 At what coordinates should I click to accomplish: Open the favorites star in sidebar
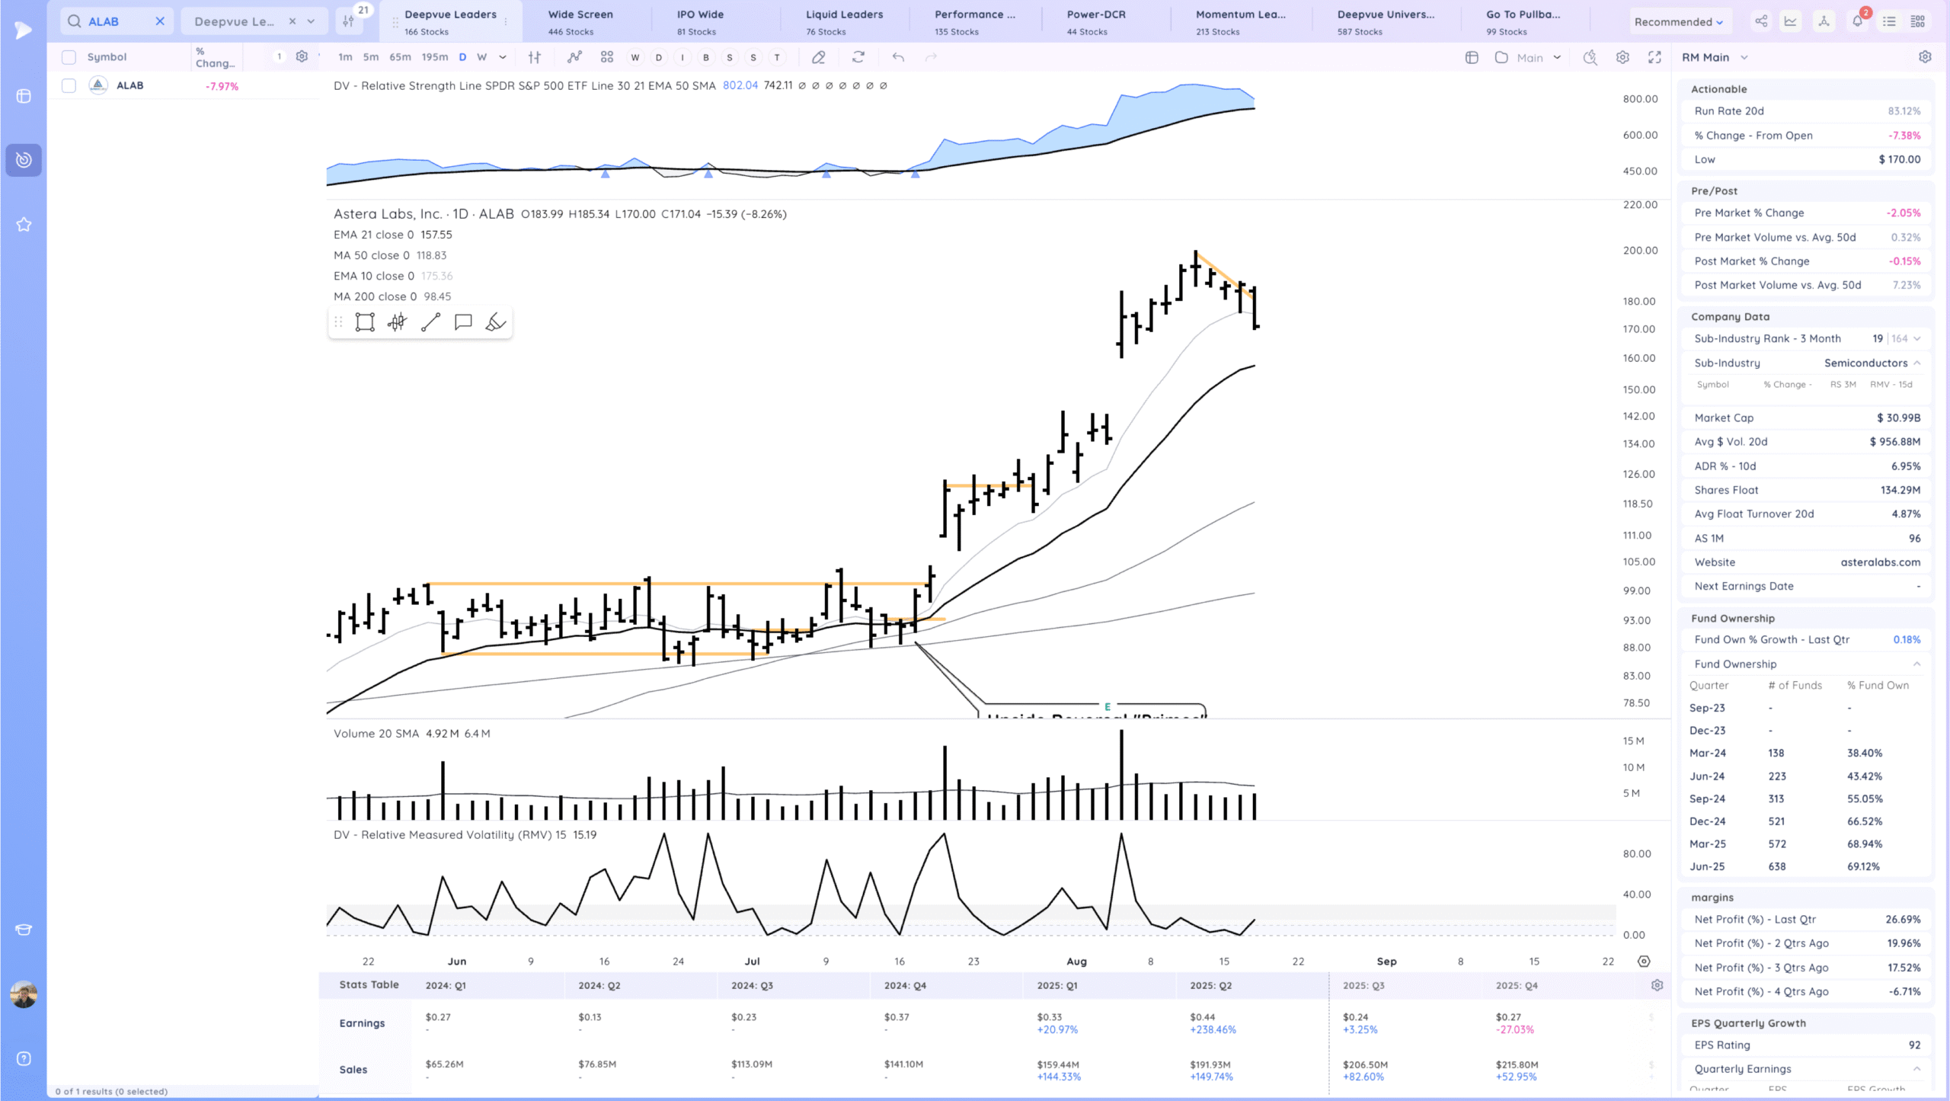pyautogui.click(x=24, y=224)
